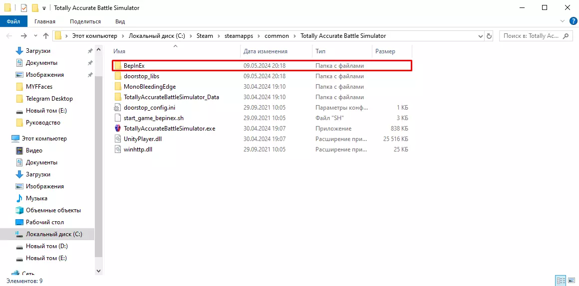The width and height of the screenshot is (579, 286).
Task: Click the folder icon in address bar
Action: 58,36
